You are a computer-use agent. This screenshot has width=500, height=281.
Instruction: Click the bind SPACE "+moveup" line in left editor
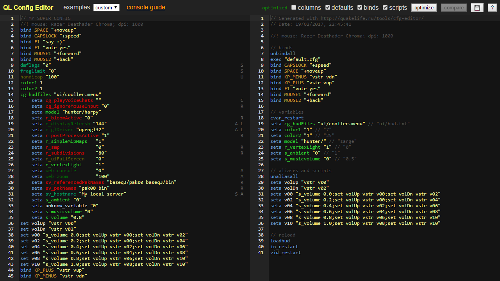pyautogui.click(x=48, y=30)
